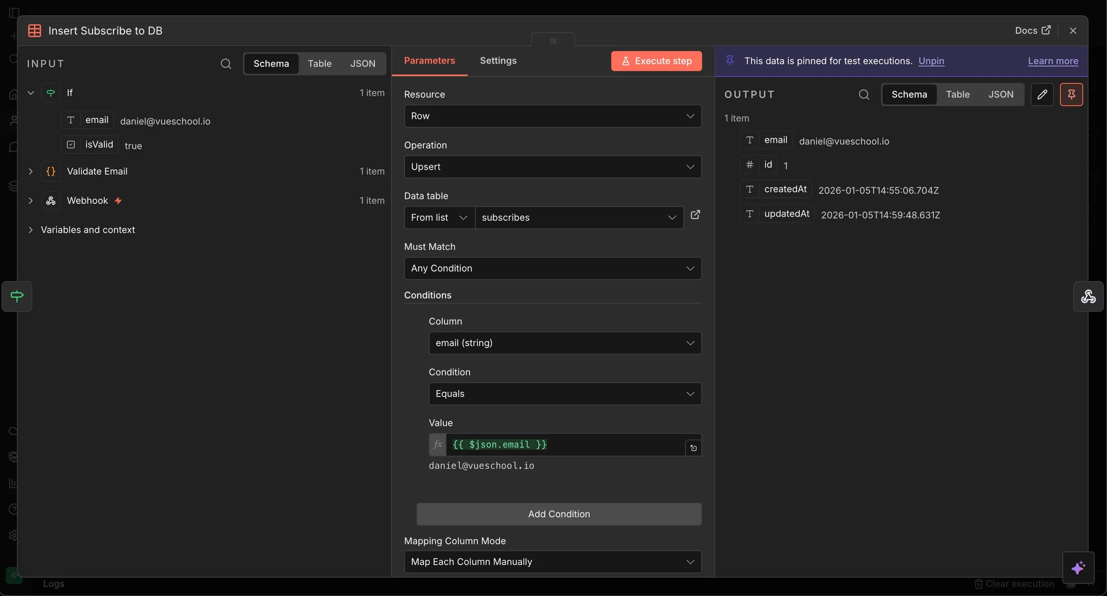Go to the previous If node on left edge
1107x596 pixels.
click(x=17, y=296)
